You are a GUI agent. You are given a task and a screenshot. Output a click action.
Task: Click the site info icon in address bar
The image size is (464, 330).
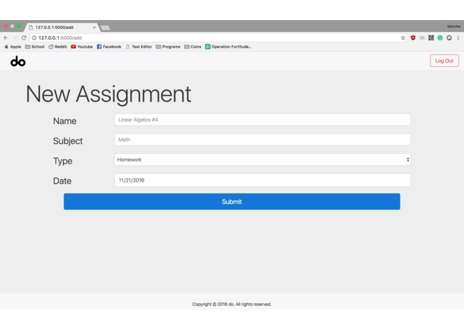point(34,38)
